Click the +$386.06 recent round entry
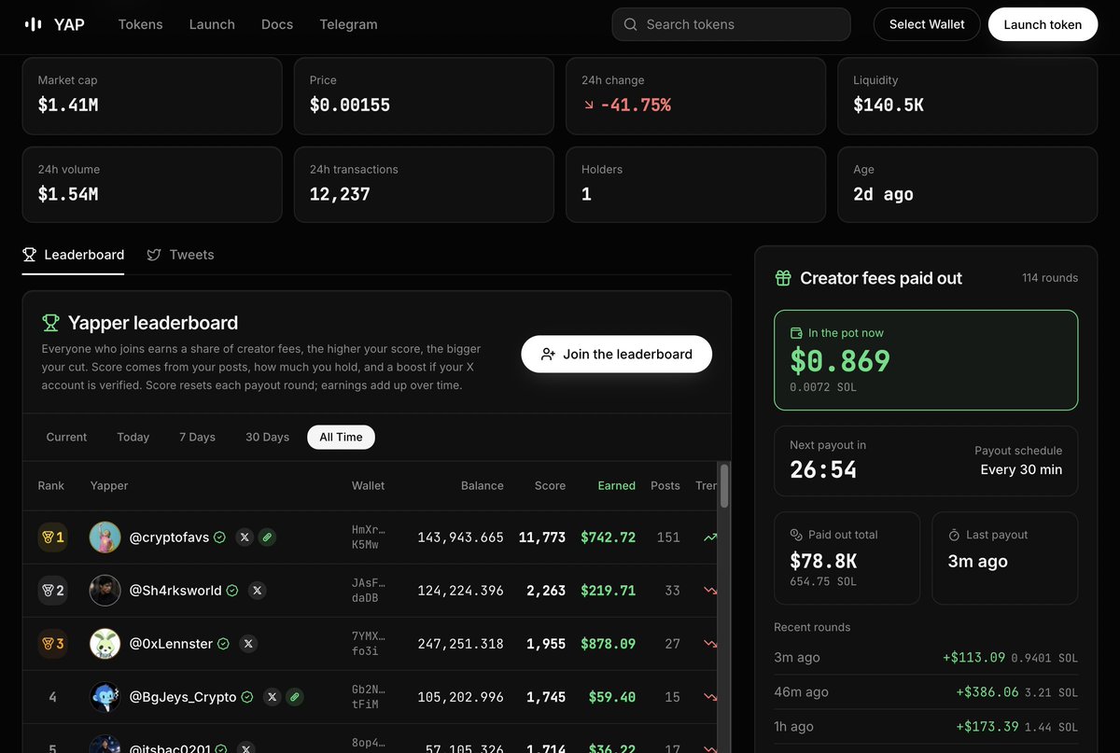Viewport: 1120px width, 753px height. [926, 692]
